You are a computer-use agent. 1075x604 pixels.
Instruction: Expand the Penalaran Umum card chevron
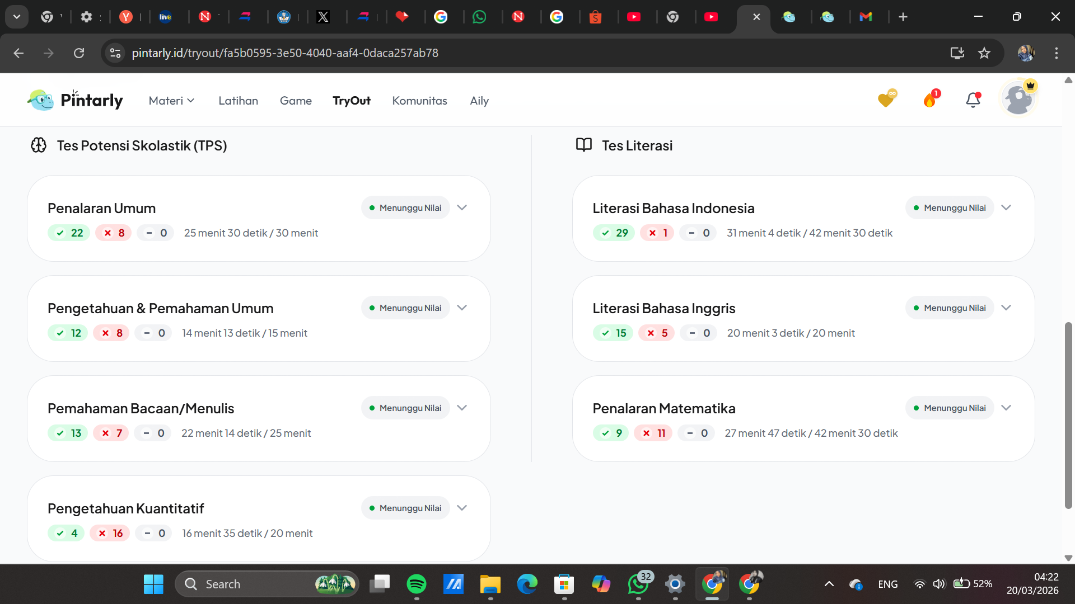point(462,207)
